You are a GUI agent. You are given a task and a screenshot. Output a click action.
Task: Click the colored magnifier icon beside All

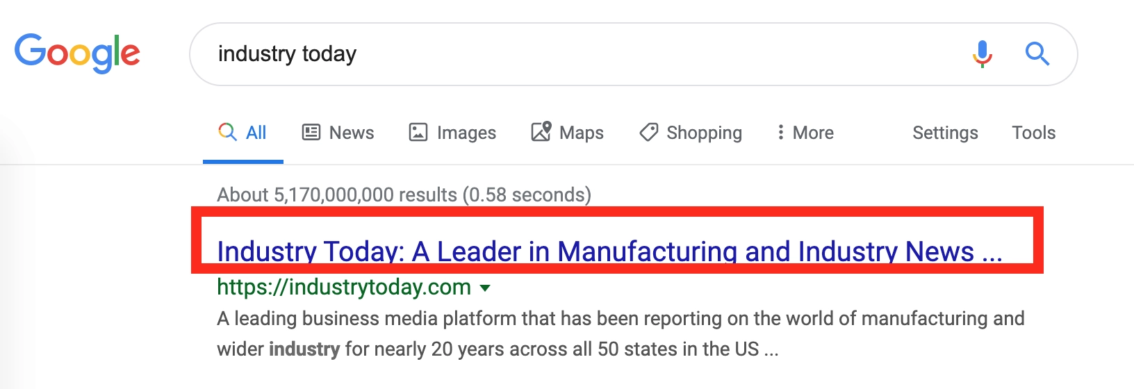click(x=227, y=132)
